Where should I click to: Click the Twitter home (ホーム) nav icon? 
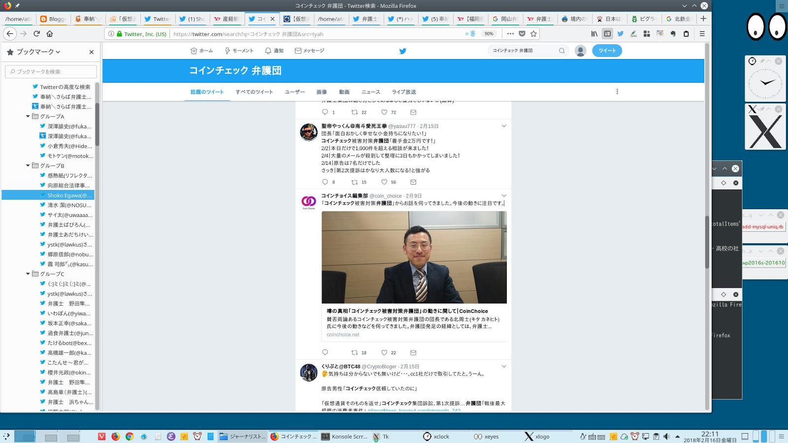(x=194, y=51)
